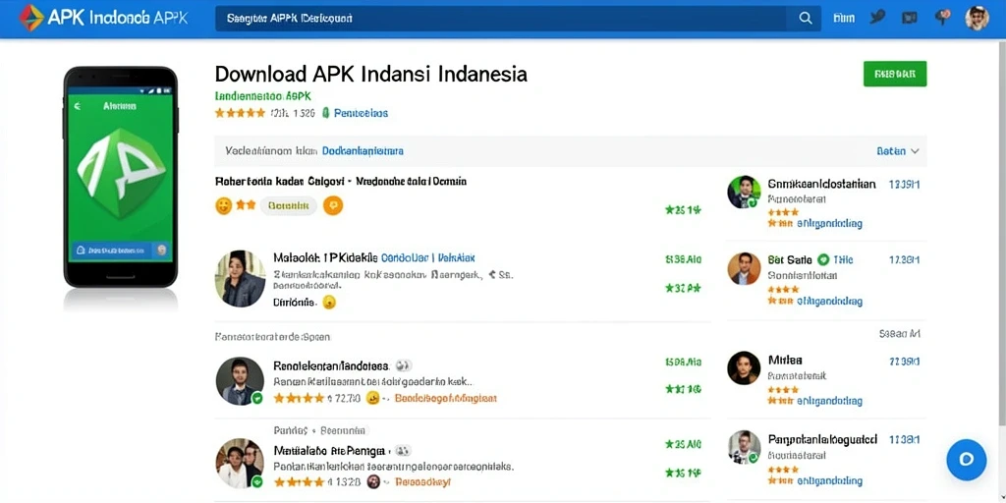
Task: Click the smiling emoji before the pill button
Action: [x=223, y=205]
